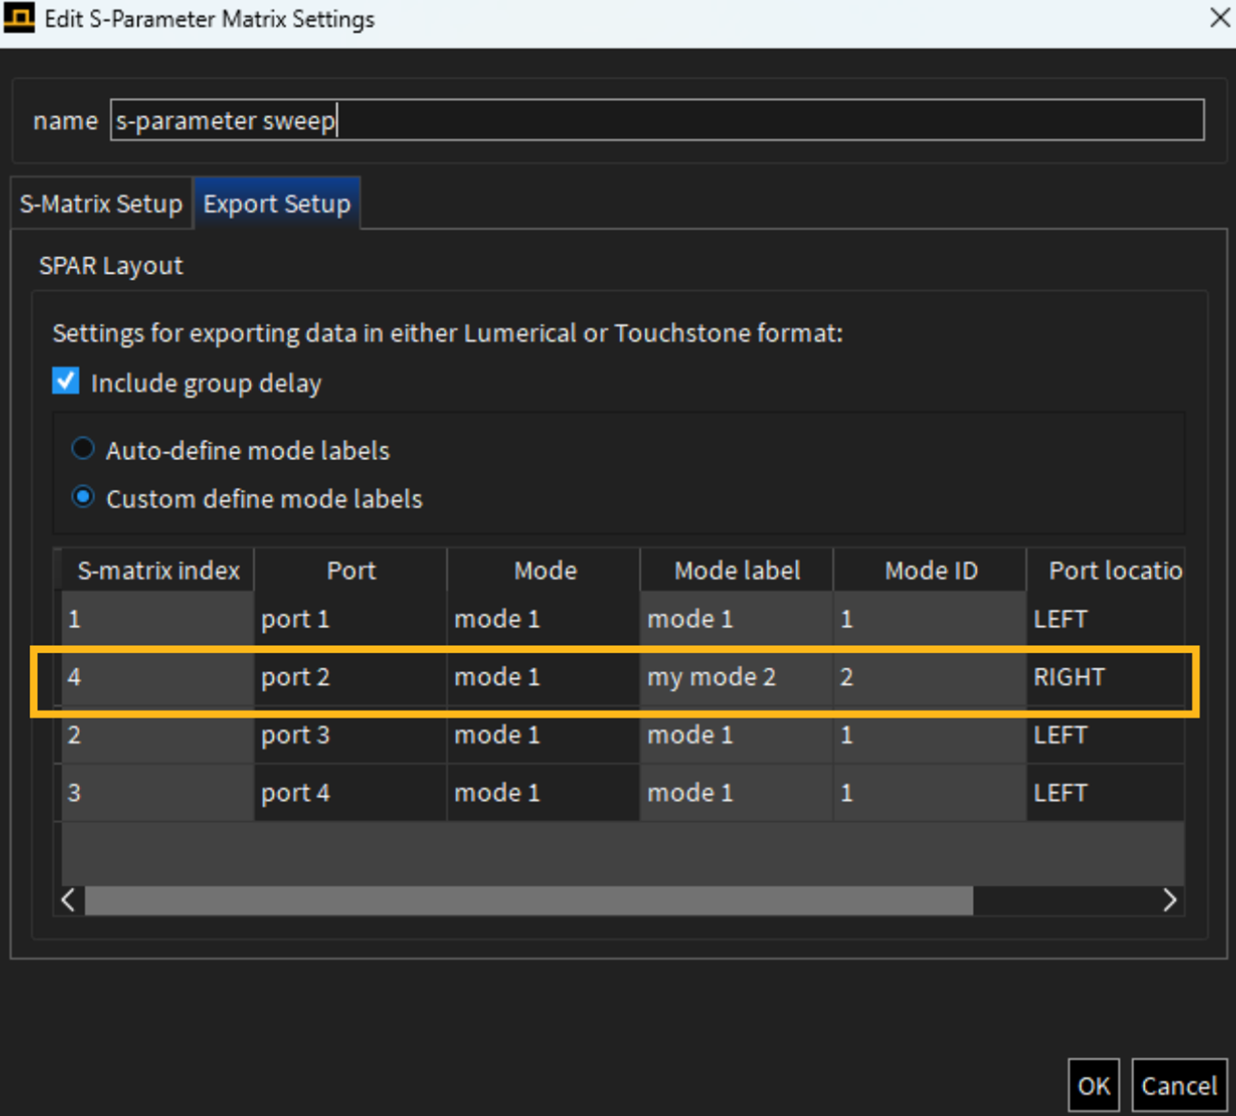Click the Mode ID cell for port 4

point(930,793)
